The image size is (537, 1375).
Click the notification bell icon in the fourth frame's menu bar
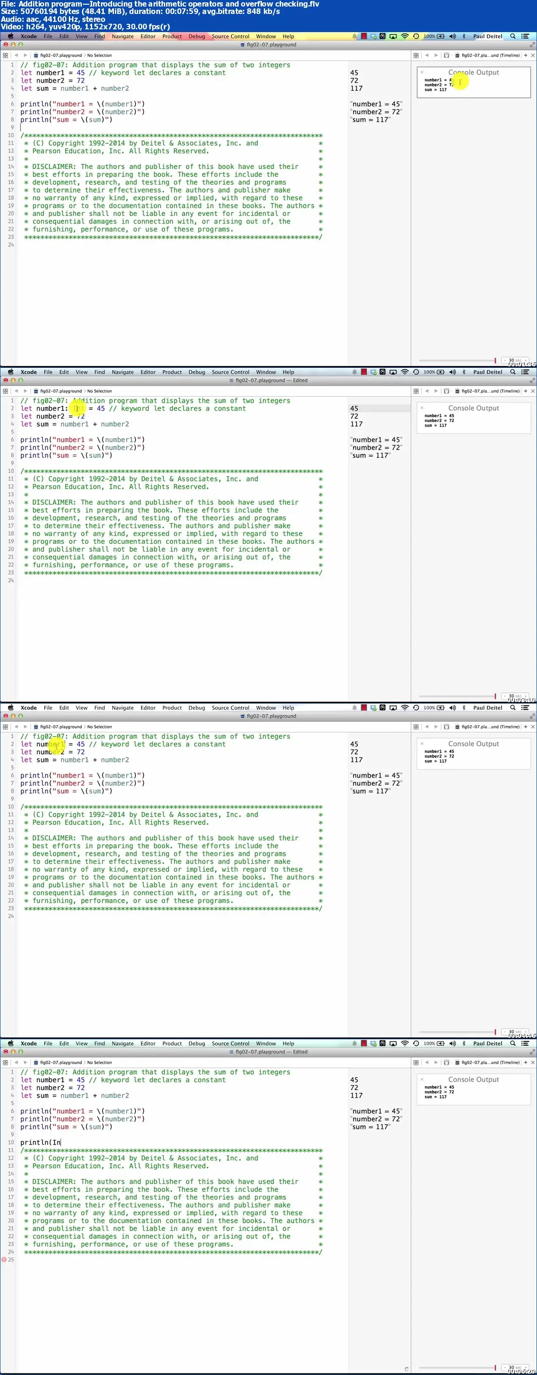(x=355, y=1043)
